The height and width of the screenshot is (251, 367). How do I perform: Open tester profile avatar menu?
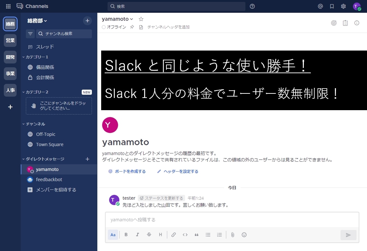pos(357,6)
